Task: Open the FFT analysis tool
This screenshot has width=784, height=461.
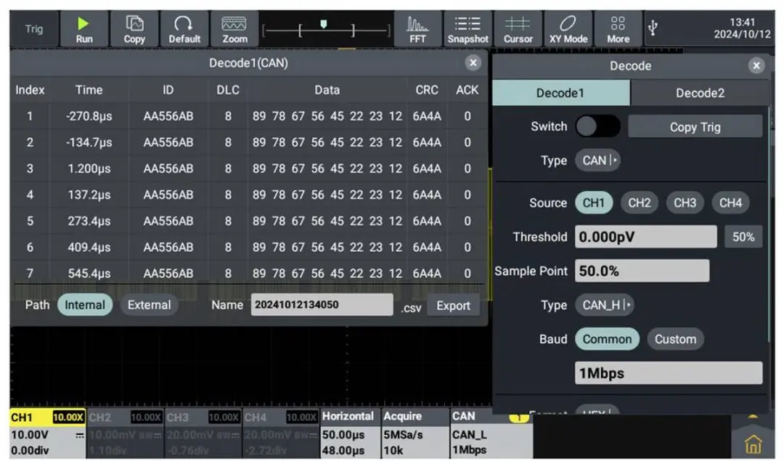Action: point(417,29)
